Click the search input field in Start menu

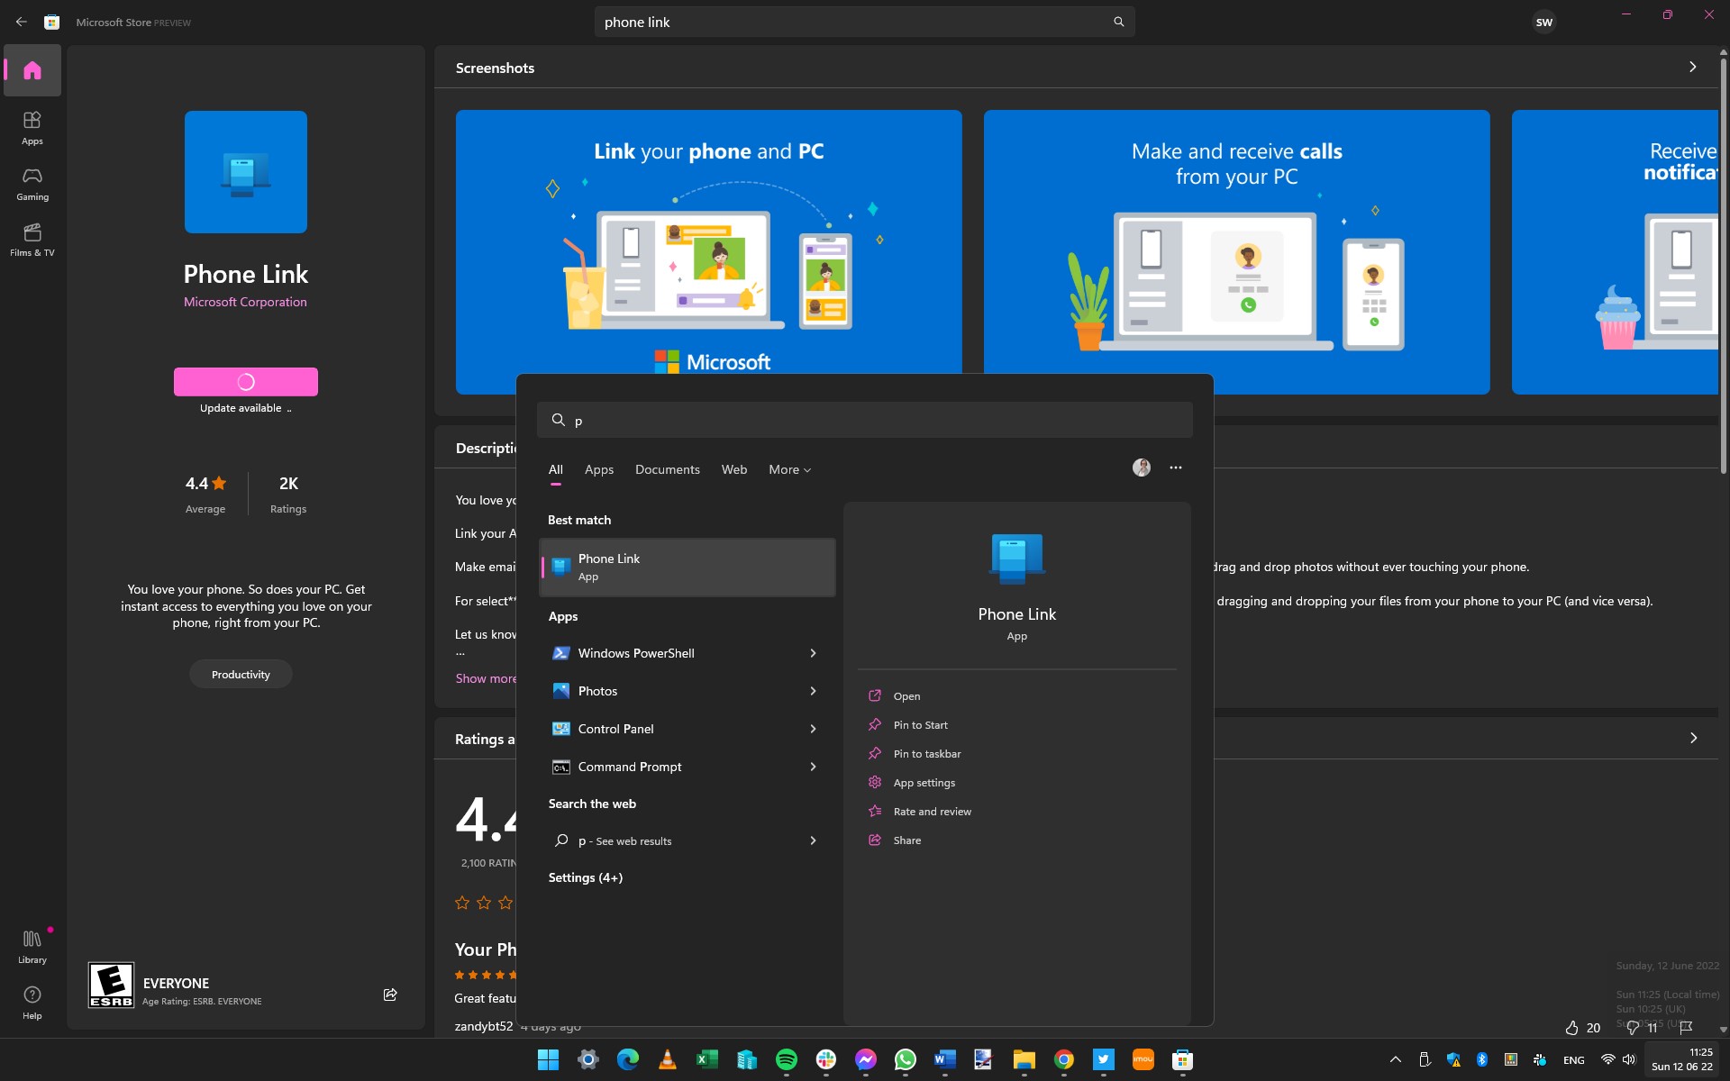864,420
